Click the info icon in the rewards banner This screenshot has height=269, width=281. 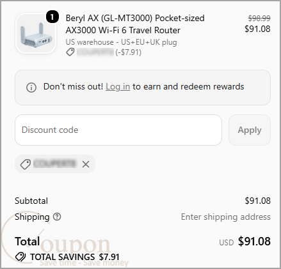pos(31,88)
